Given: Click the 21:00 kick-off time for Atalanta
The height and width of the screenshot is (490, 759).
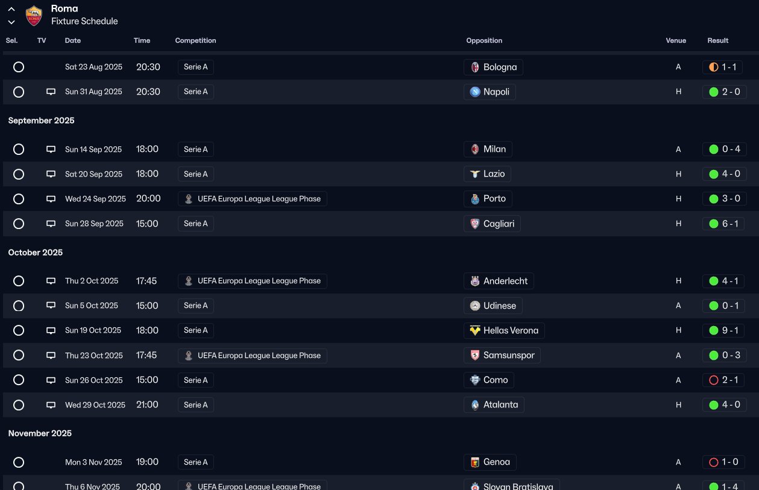Looking at the screenshot, I should pyautogui.click(x=147, y=405).
